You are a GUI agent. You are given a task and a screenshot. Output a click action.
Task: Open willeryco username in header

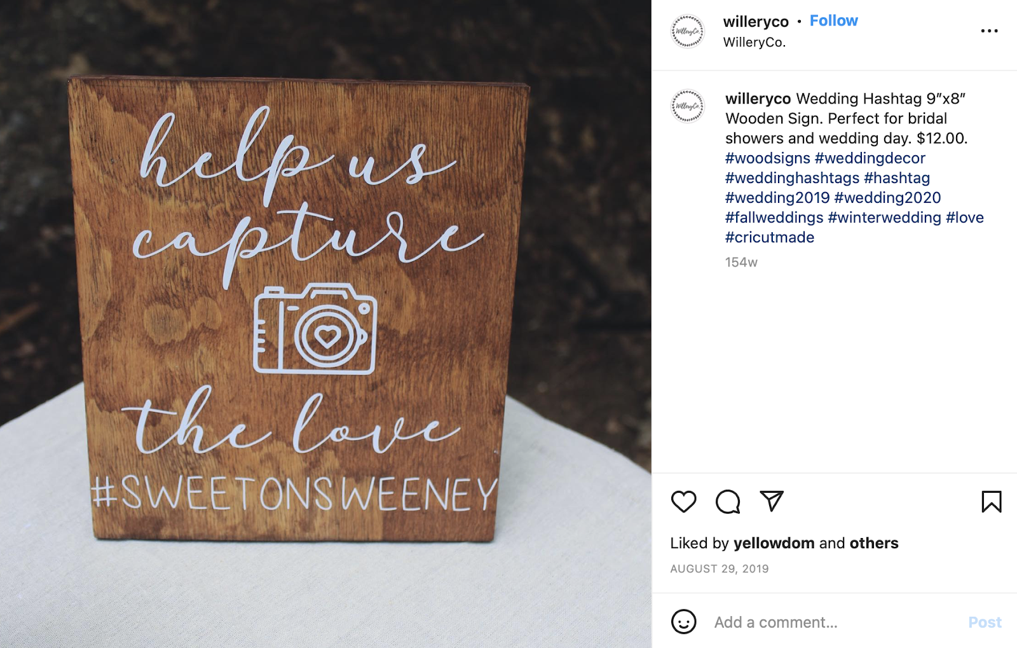click(x=756, y=22)
